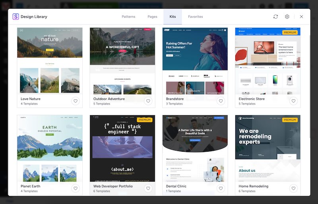
Task: Open the library settings gear icon
Action: [287, 17]
